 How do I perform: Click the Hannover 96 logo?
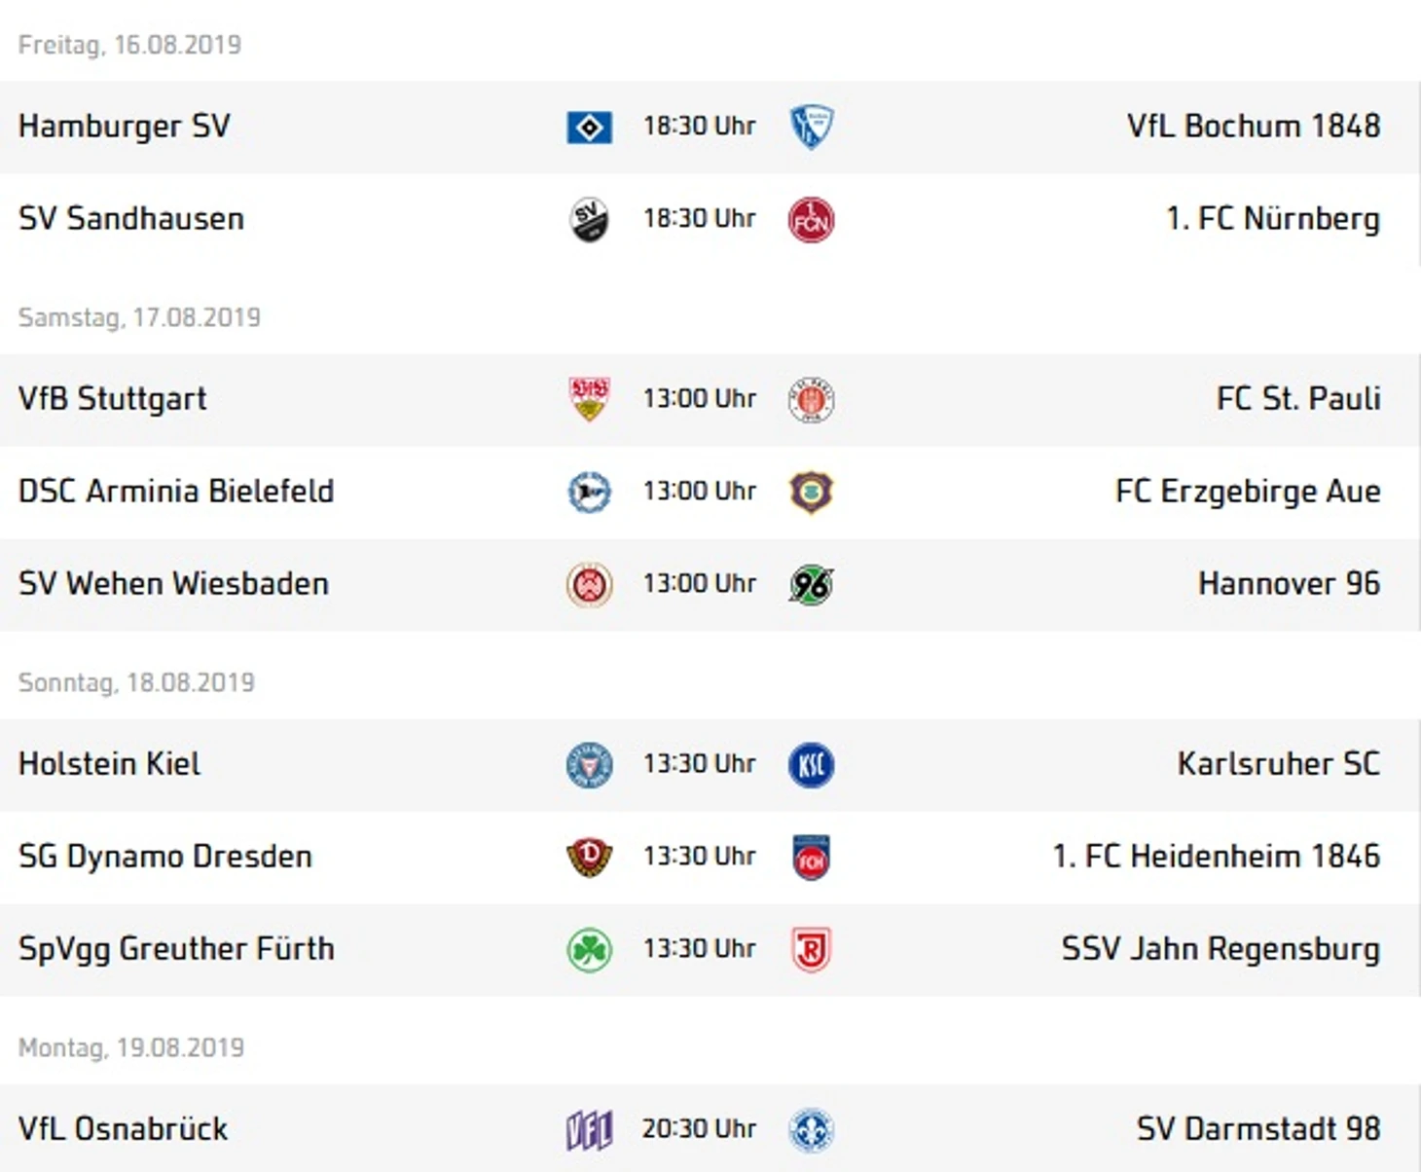[811, 584]
